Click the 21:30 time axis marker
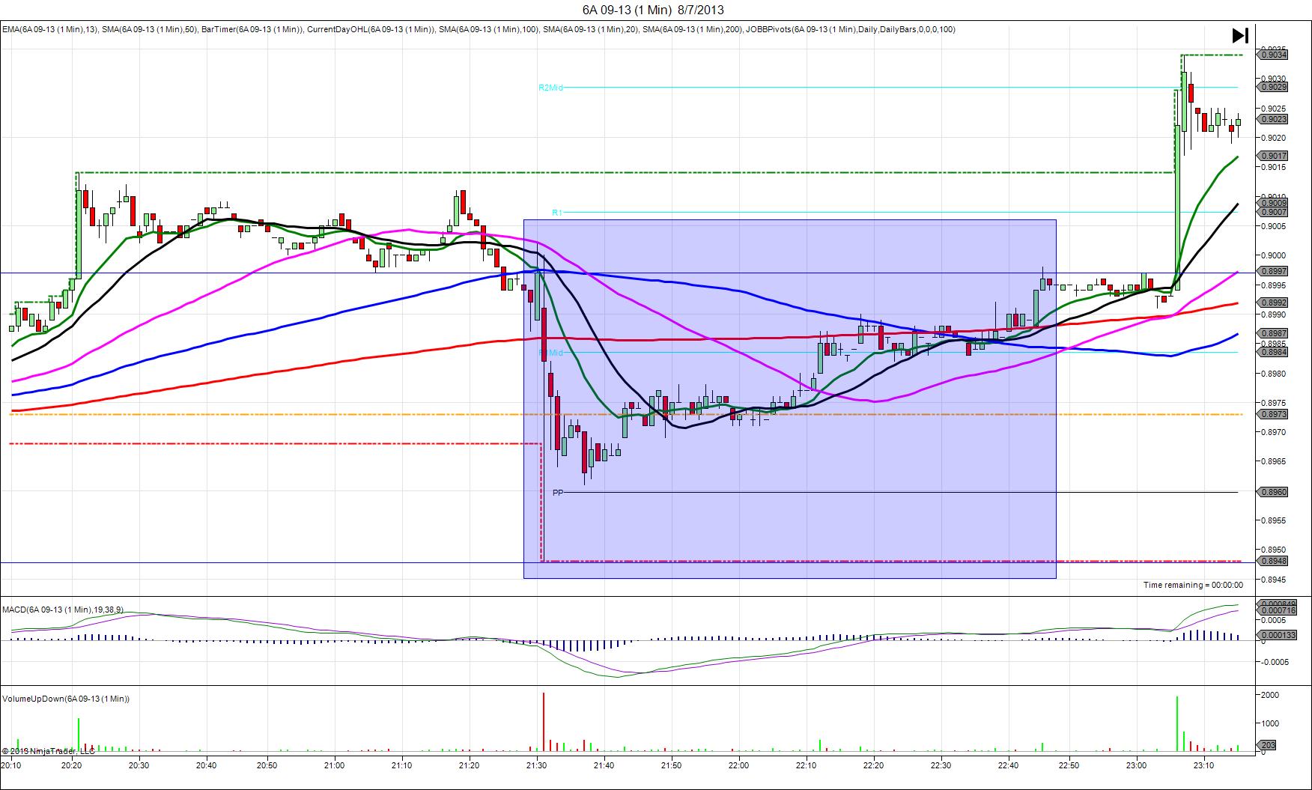The width and height of the screenshot is (1312, 790). click(536, 765)
